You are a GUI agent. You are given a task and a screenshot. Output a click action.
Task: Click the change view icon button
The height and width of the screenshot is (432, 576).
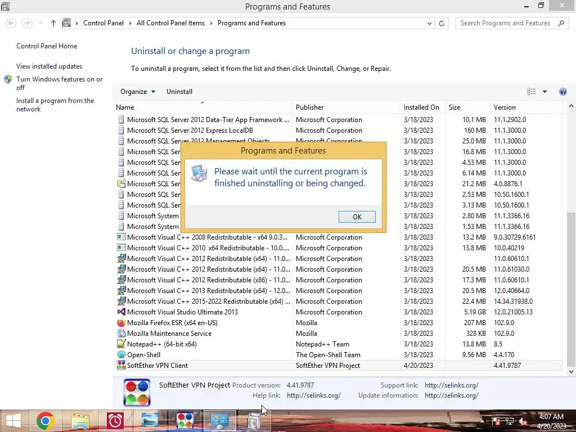point(531,92)
